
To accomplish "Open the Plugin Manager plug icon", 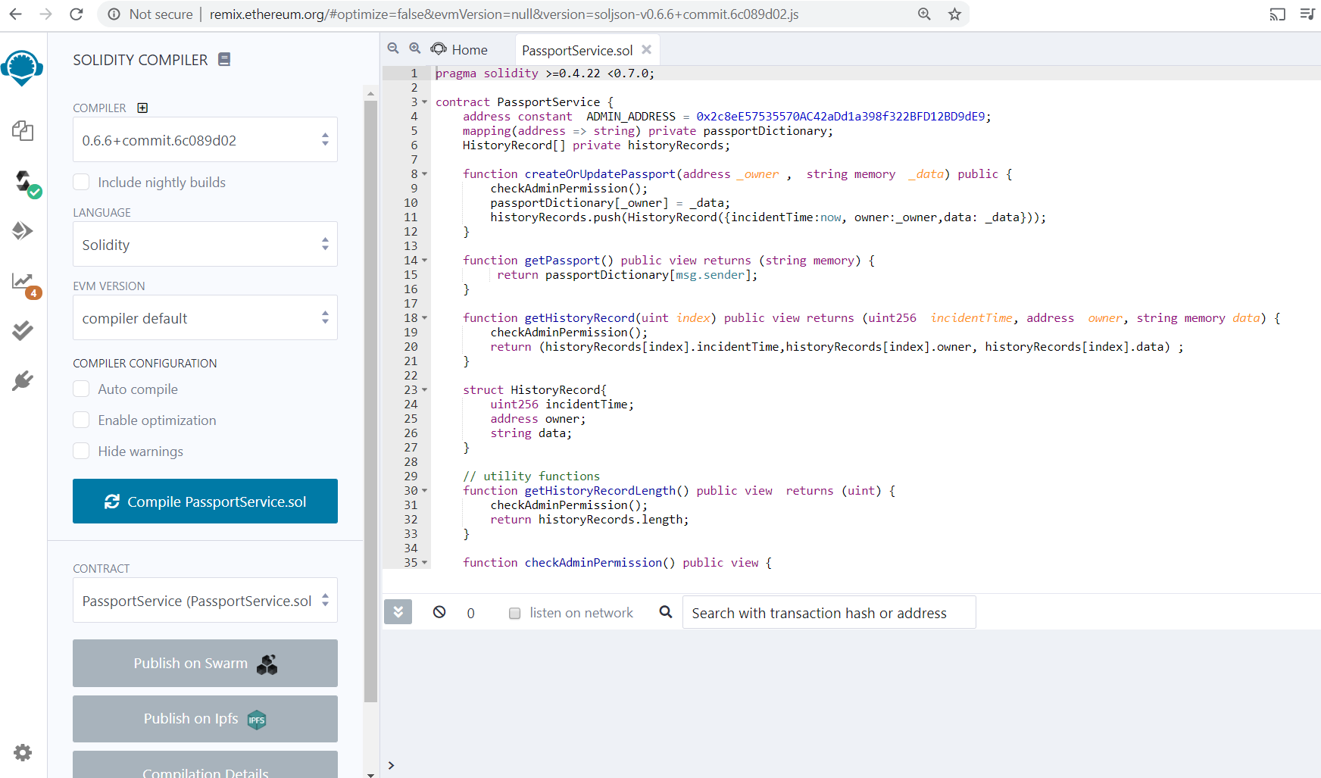I will tap(23, 380).
